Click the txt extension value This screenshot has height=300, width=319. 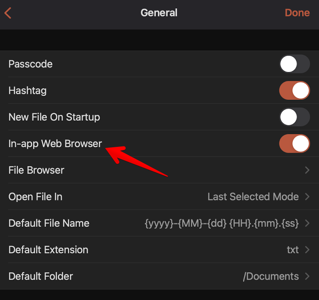[292, 250]
